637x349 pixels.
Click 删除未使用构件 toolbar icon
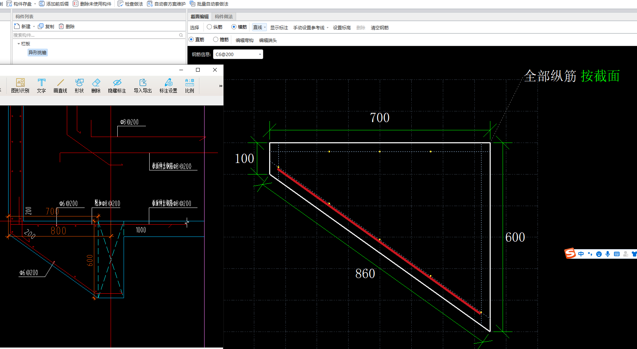(x=76, y=4)
